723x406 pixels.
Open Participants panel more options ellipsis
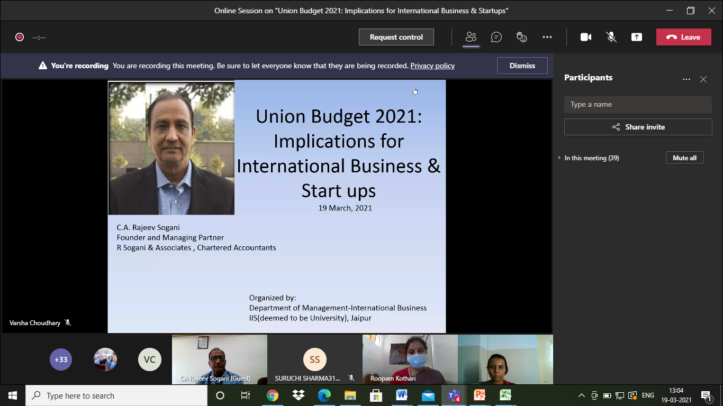click(686, 79)
